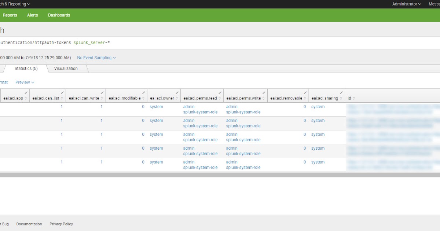
Task: Click the edit pencil icon on eai:acl.modifiable column
Action: (x=144, y=93)
